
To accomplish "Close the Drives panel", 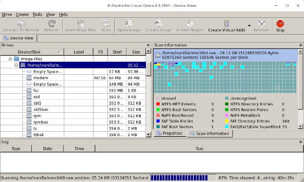I will point(148,45).
